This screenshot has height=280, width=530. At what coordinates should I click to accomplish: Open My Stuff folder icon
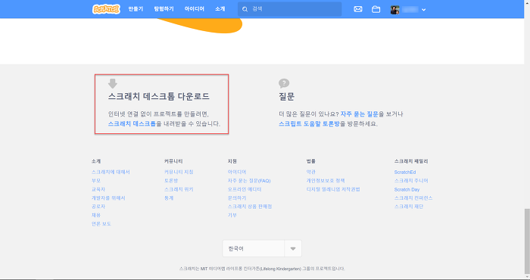tap(376, 9)
